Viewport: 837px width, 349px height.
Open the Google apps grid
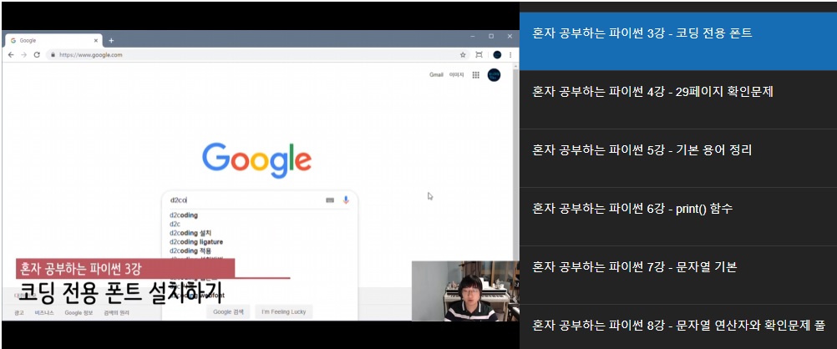475,75
